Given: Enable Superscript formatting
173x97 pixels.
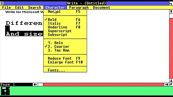Looking at the screenshot, I should [x=65, y=31].
